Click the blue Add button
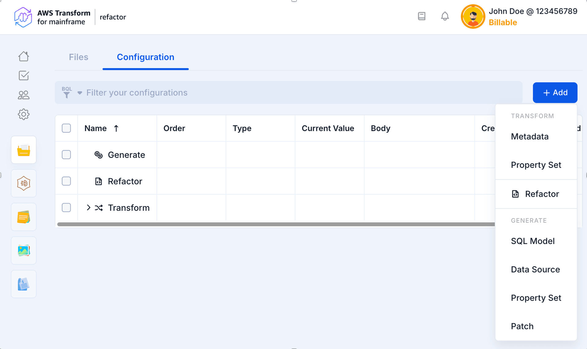 (x=555, y=93)
